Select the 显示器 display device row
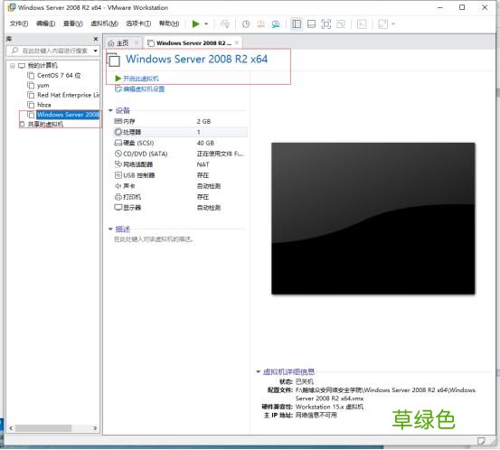 click(180, 208)
